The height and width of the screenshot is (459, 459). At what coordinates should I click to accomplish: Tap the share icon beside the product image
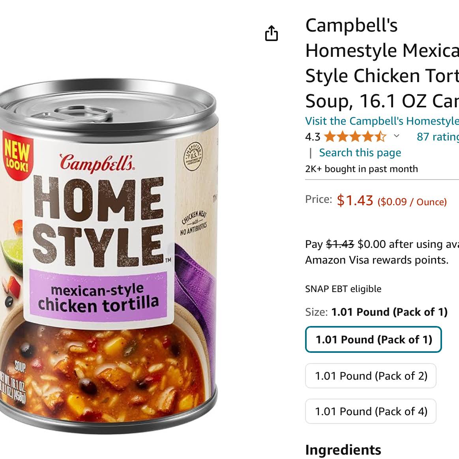coord(272,33)
